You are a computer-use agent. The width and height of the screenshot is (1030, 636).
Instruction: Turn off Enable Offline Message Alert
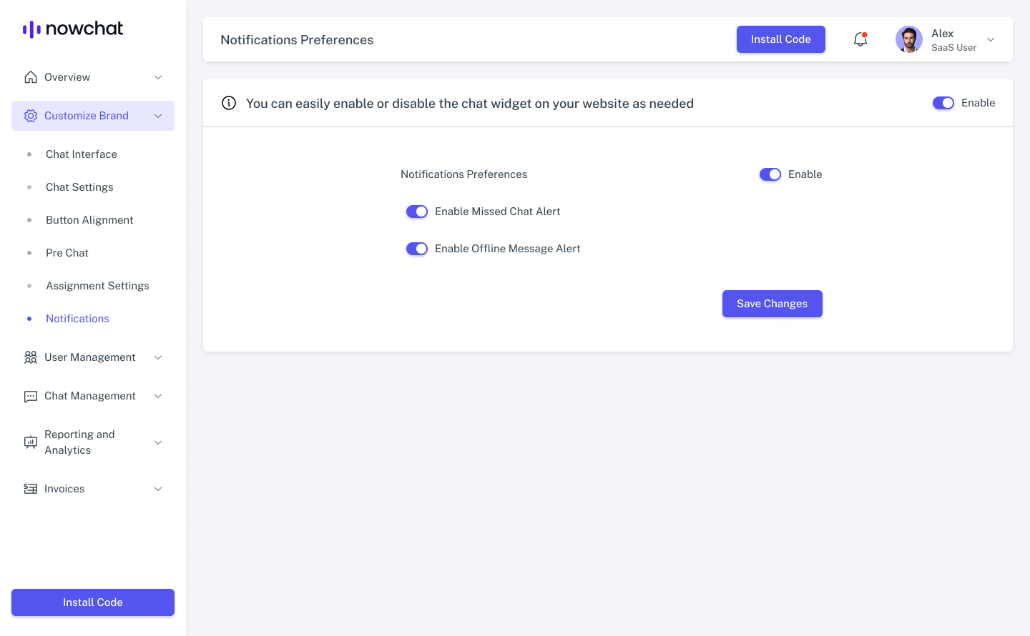(x=417, y=249)
